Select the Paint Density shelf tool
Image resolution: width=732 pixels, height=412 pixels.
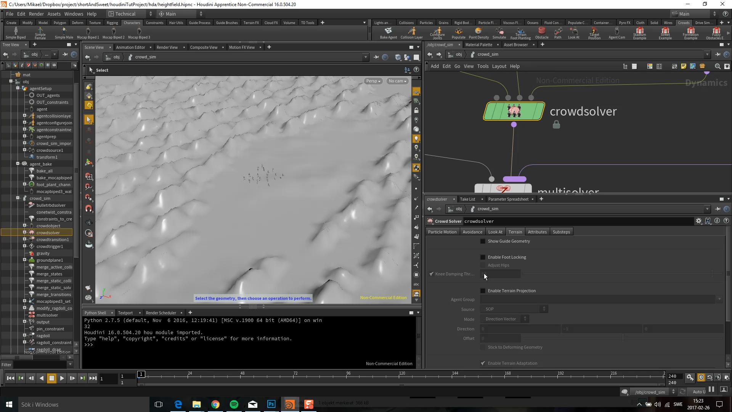pyautogui.click(x=478, y=33)
